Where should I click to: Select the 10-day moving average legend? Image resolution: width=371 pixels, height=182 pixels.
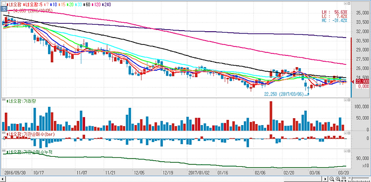(54, 4)
